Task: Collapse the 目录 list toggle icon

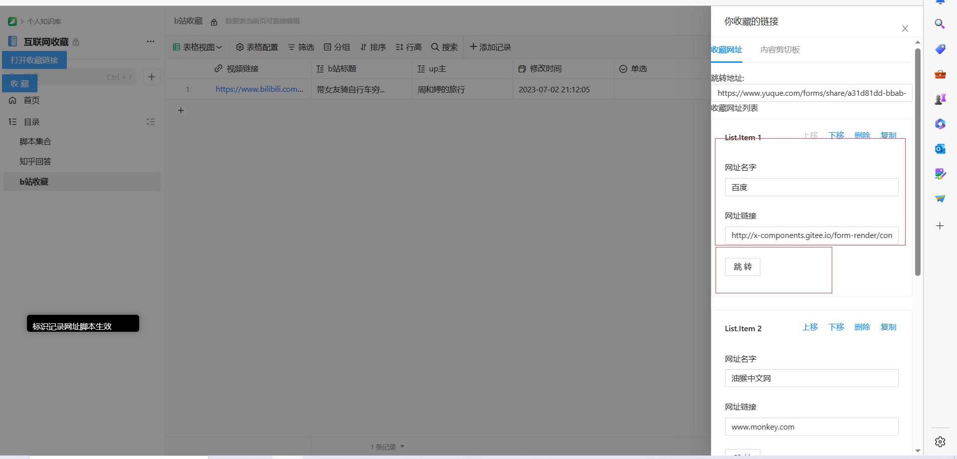Action: tap(150, 122)
